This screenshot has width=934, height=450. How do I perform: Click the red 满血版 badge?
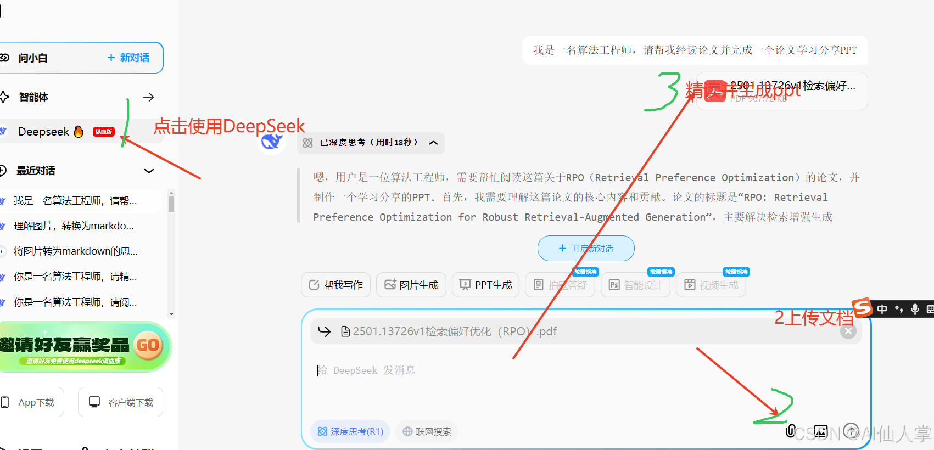pos(104,132)
